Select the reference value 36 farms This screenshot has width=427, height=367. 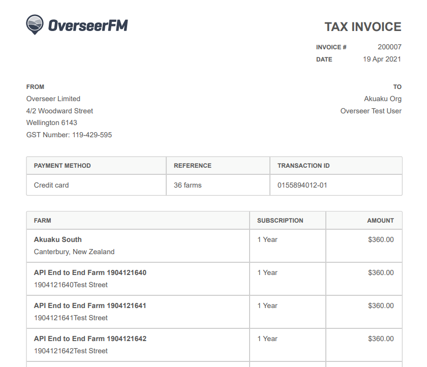[188, 185]
